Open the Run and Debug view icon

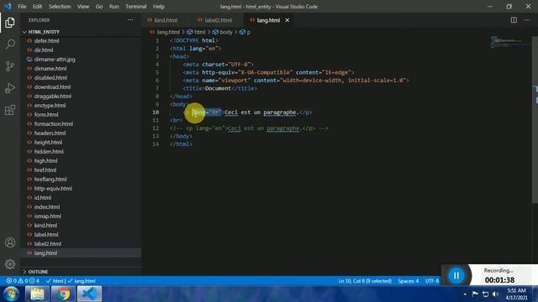click(10, 88)
